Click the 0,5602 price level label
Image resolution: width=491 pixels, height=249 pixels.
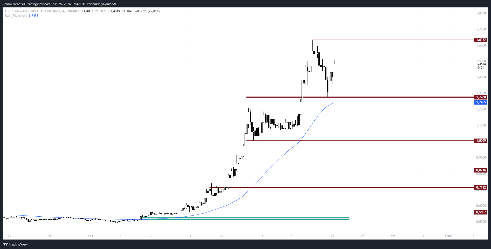481,212
